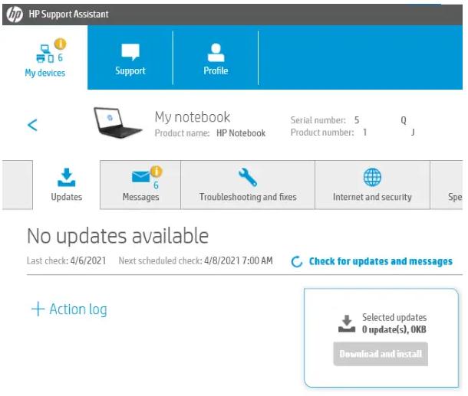Click the Last check 4/6/2021 text
468x396 pixels.
(x=66, y=260)
